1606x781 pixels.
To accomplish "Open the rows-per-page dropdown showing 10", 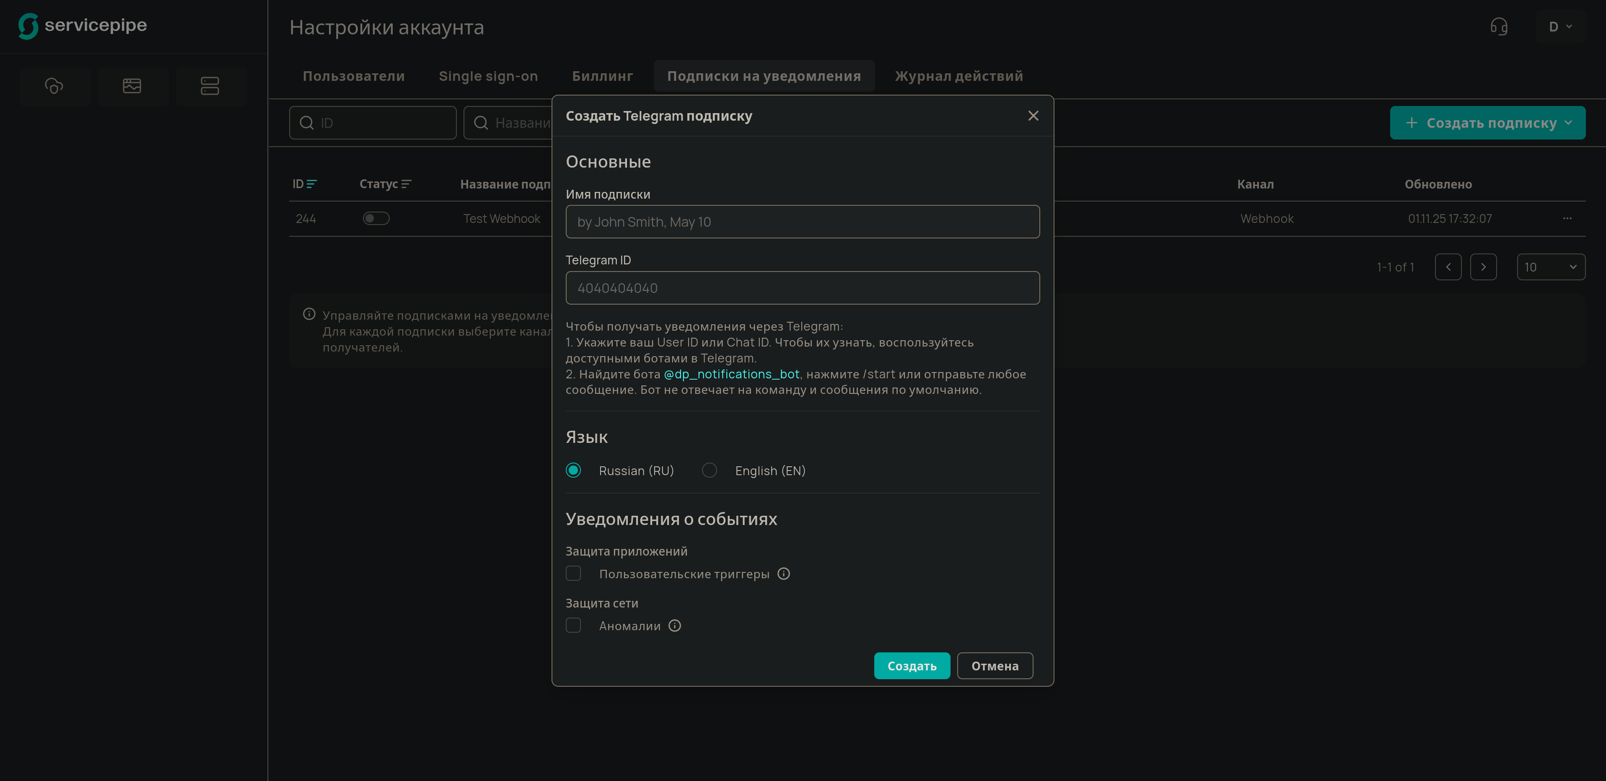I will pyautogui.click(x=1552, y=267).
